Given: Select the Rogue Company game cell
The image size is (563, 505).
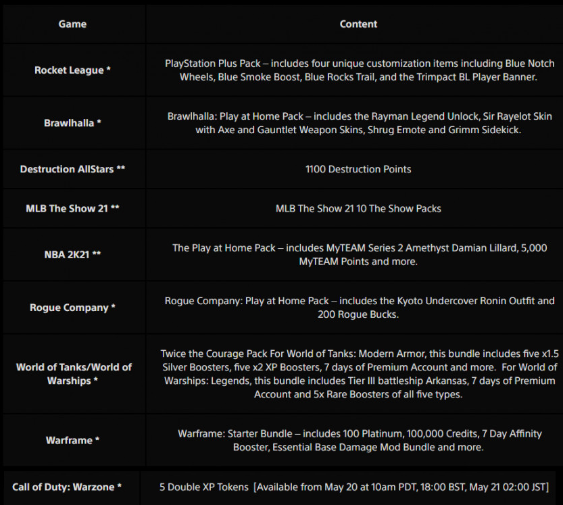Looking at the screenshot, I should point(72,308).
